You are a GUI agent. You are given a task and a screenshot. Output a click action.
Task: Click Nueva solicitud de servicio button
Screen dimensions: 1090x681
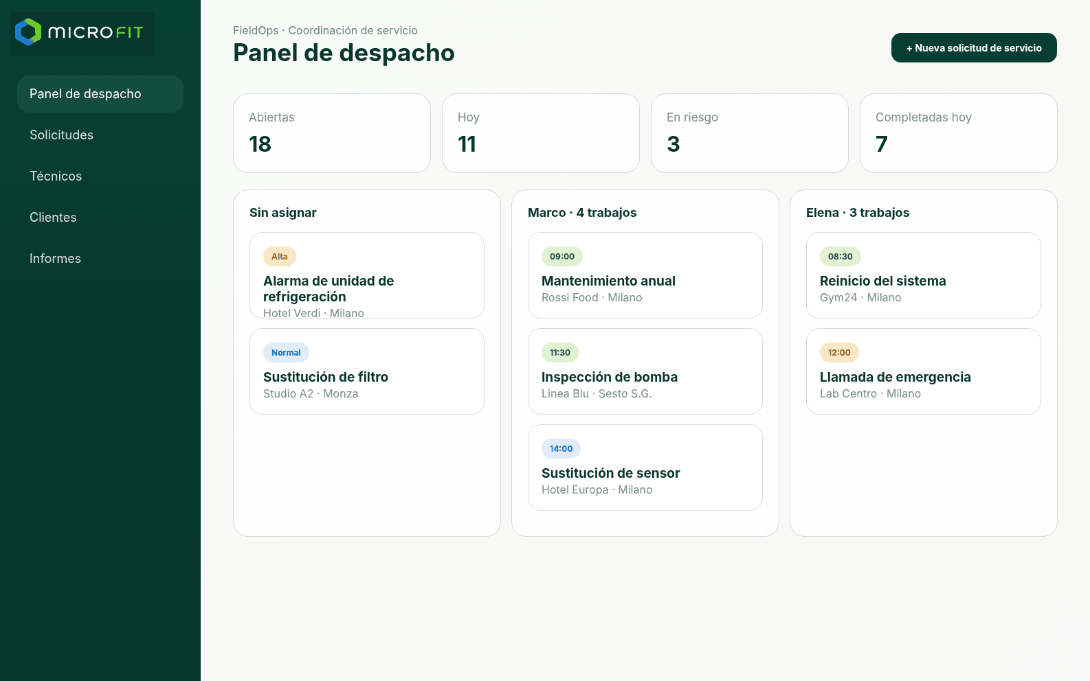click(x=974, y=48)
